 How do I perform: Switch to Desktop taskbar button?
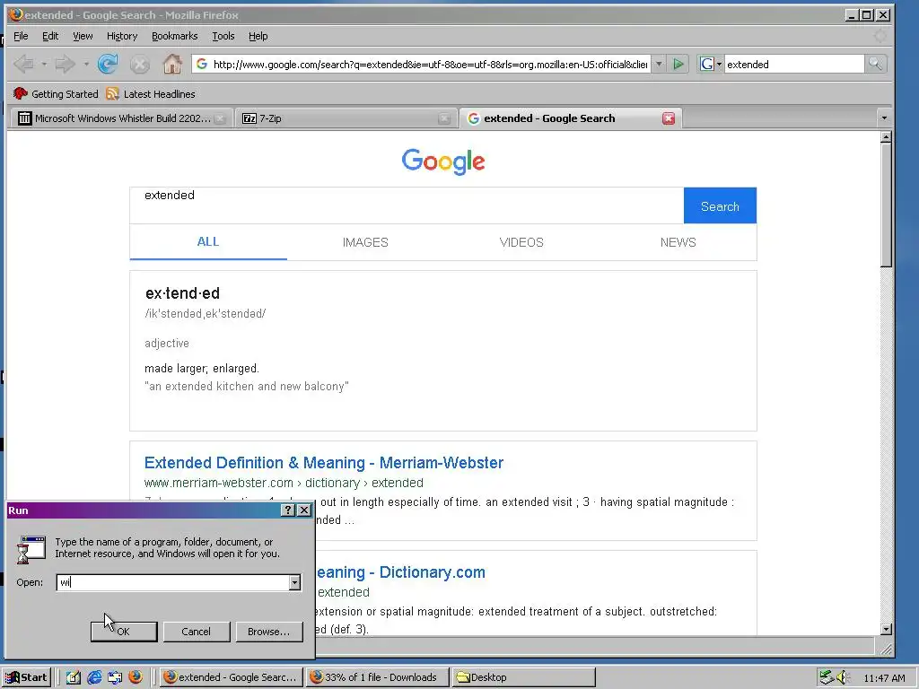pyautogui.click(x=524, y=677)
